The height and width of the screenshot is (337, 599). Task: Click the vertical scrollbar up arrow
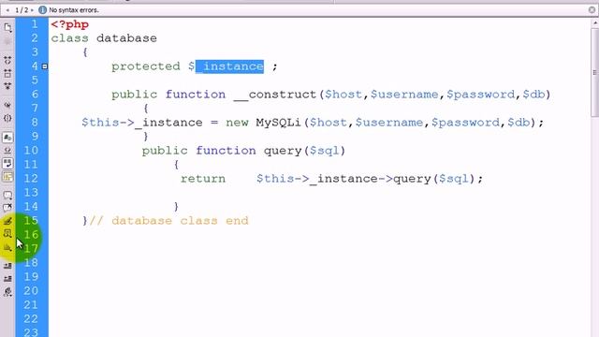(x=595, y=23)
